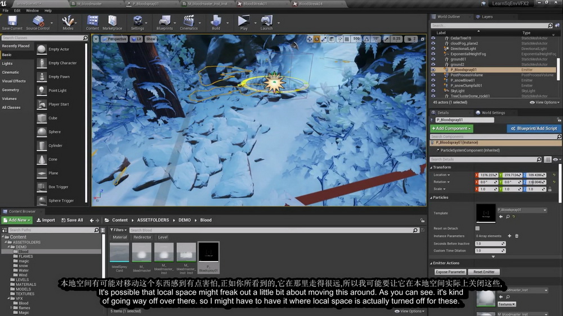The width and height of the screenshot is (563, 316).
Task: Click the Save All button
Action: pos(72,220)
